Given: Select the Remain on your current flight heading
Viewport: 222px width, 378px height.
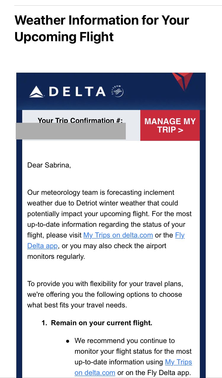Looking at the screenshot, I should [x=102, y=323].
